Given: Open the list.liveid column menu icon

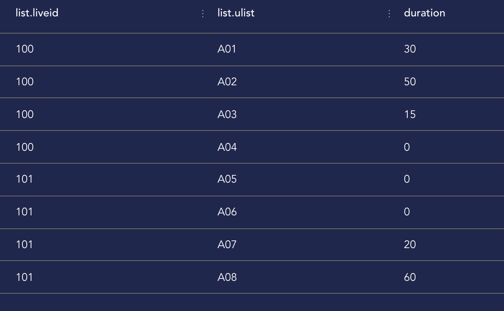Looking at the screenshot, I should [203, 14].
